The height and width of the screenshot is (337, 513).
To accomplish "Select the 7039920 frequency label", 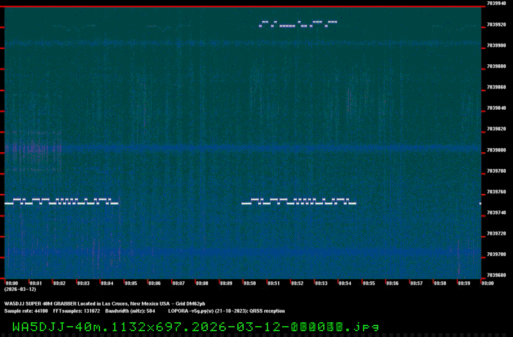I will [x=496, y=24].
